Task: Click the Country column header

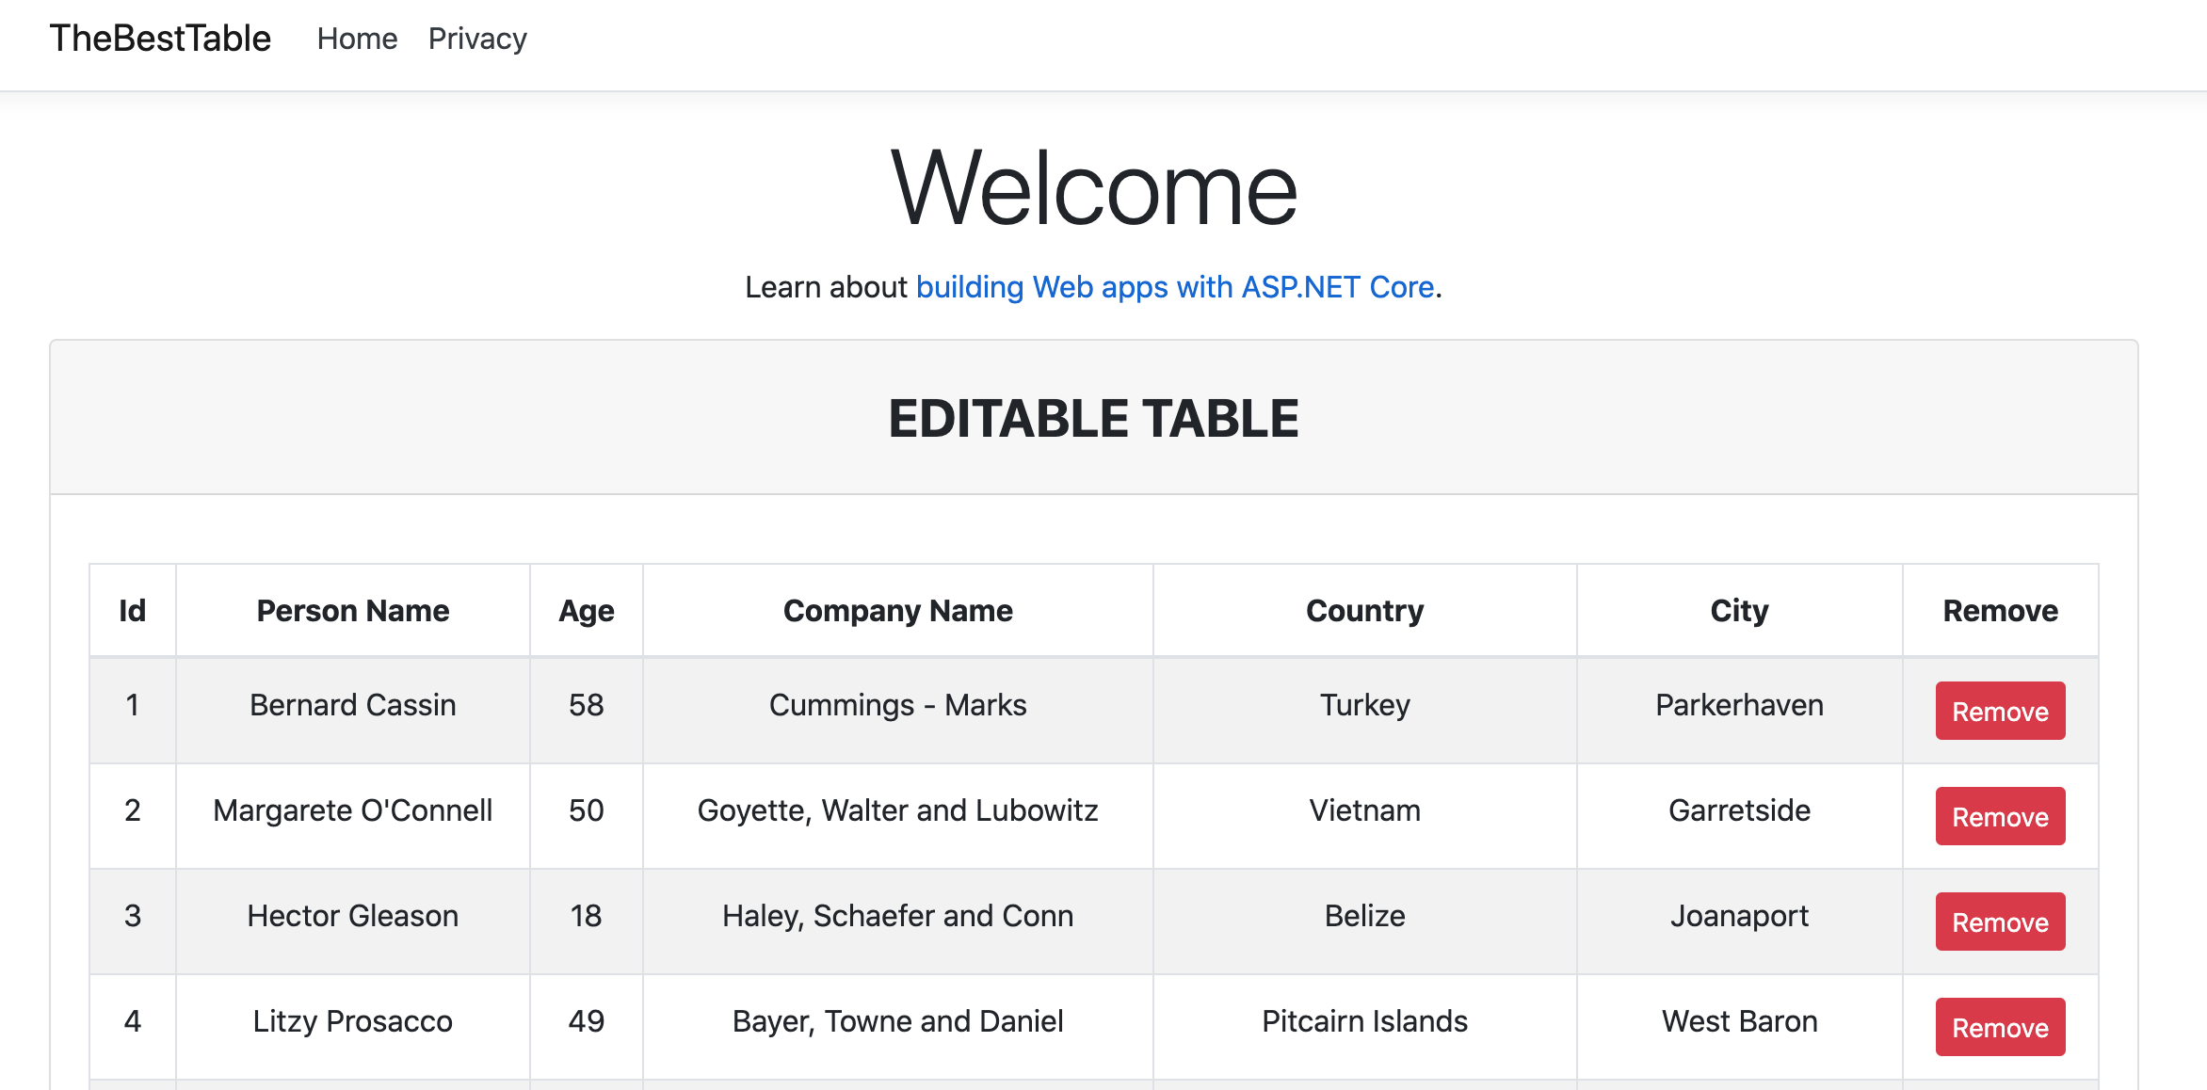Action: pyautogui.click(x=1365, y=611)
